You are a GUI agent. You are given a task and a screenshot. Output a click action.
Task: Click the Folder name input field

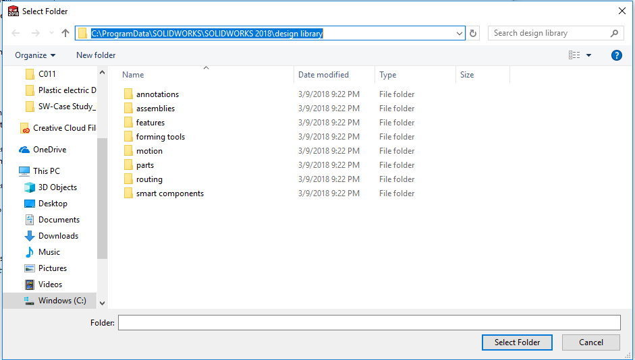coord(369,323)
